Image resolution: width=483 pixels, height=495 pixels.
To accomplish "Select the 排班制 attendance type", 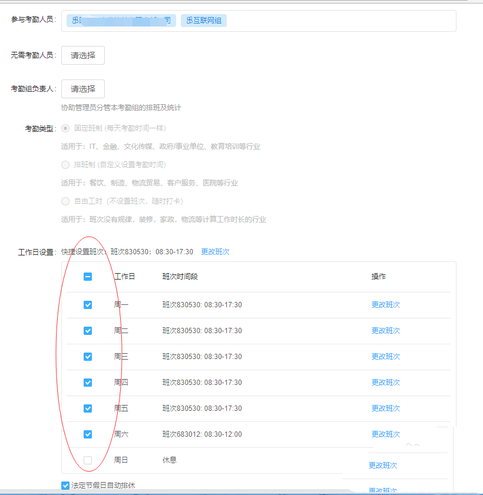I will [x=65, y=164].
